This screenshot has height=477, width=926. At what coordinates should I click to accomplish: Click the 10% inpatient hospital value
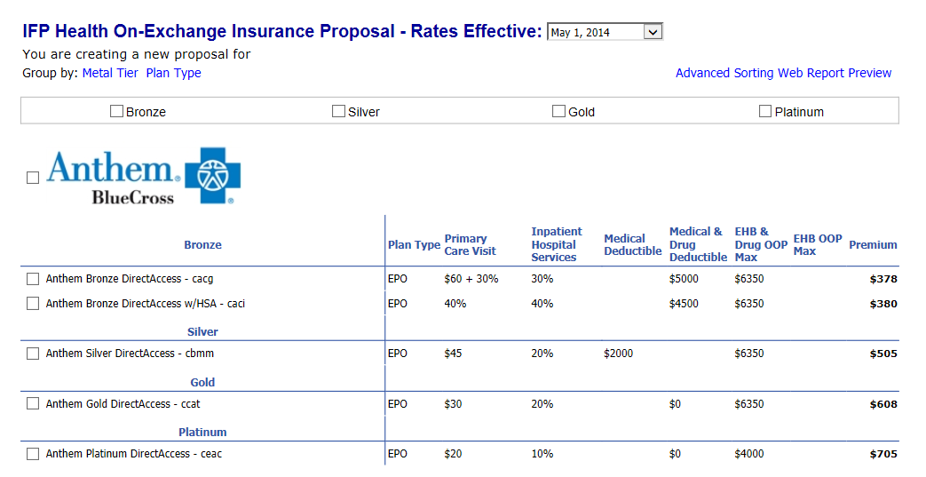coord(542,453)
